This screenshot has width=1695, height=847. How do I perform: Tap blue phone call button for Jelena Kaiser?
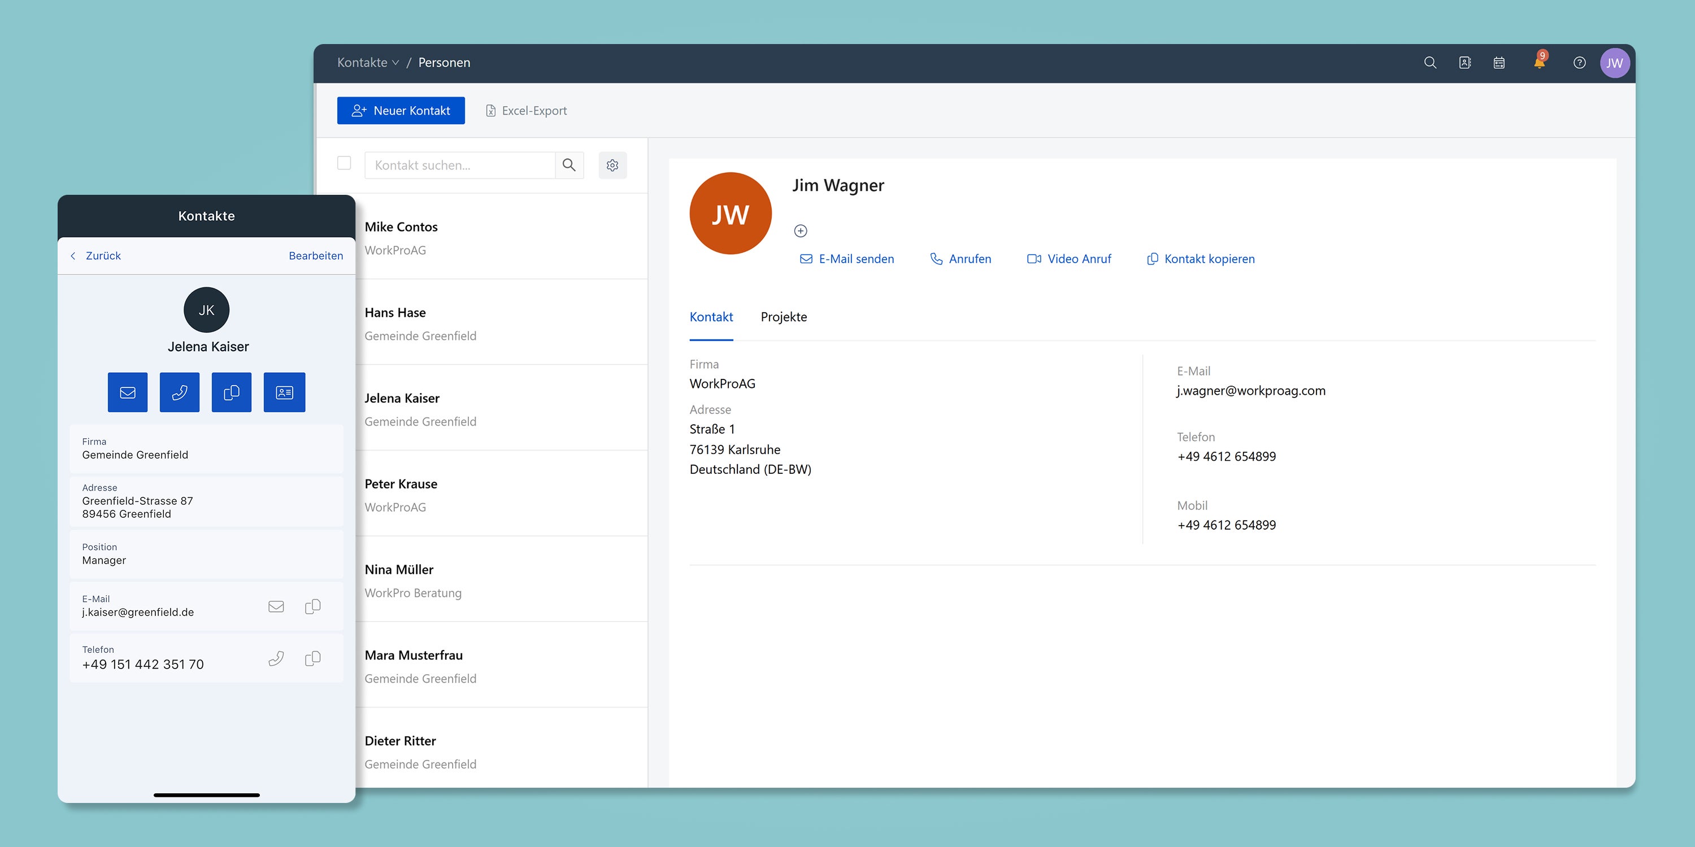(x=179, y=392)
